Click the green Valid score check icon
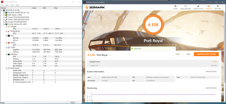Viewport: 226px width, 104px height. click(132, 49)
